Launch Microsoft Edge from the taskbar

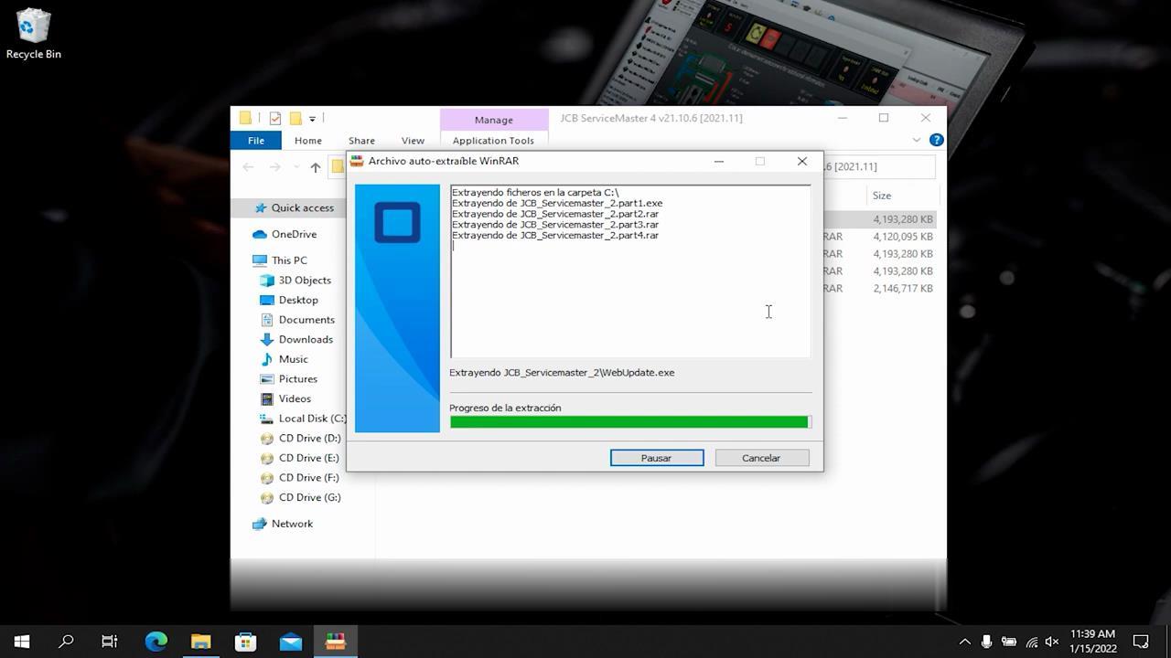click(156, 642)
